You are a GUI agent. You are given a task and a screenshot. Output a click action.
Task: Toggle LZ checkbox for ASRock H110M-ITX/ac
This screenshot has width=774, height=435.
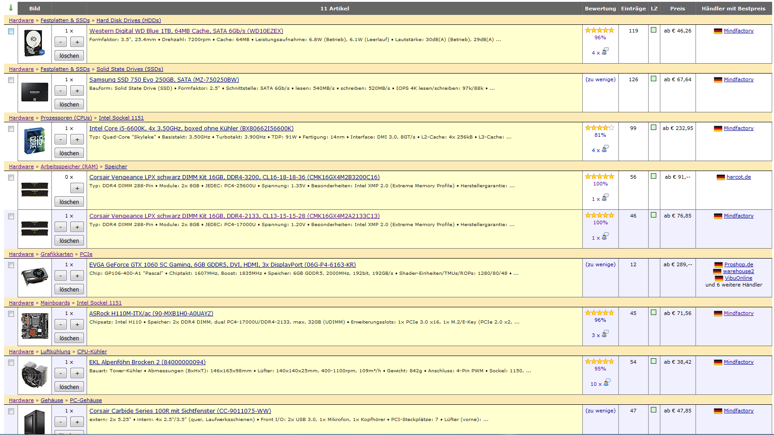pyautogui.click(x=654, y=312)
